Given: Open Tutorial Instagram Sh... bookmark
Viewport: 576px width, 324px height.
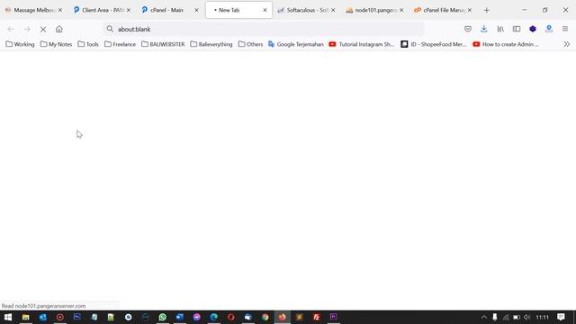Looking at the screenshot, I should 362,44.
